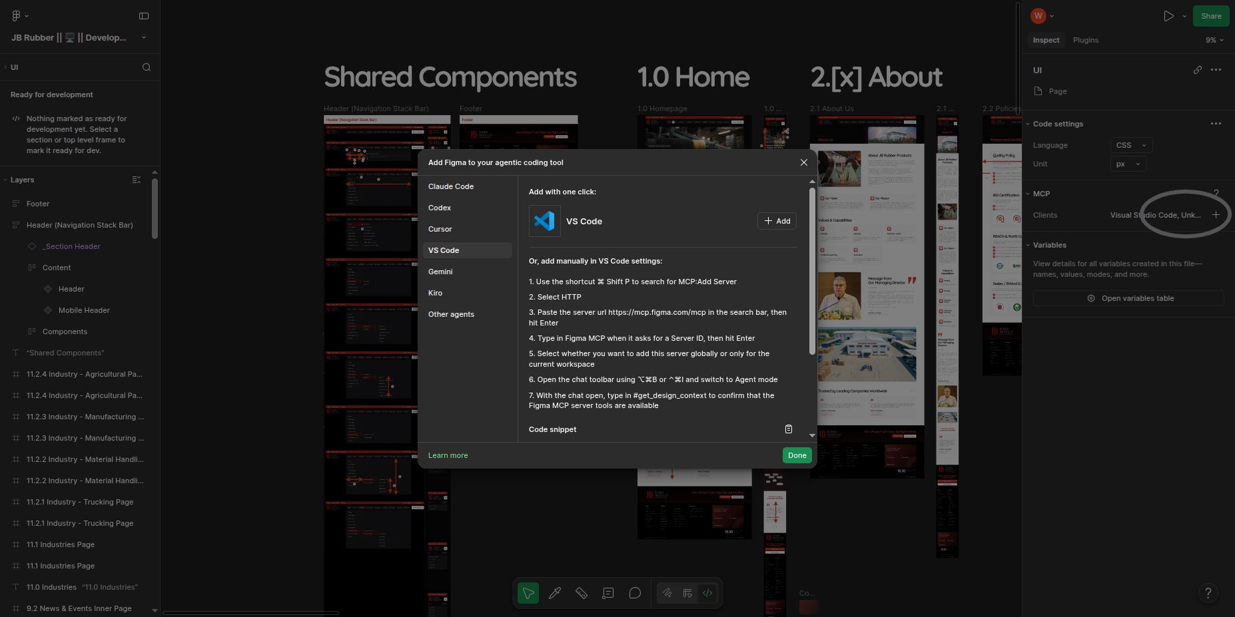Click the Page icon in Inspect panel
Screen dimensions: 1235x617
tap(1038, 91)
